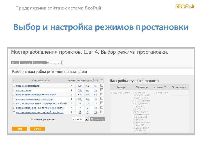Tick checkbox for keyword row number 3
This screenshot has width=202, height=151.
(x=102, y=94)
